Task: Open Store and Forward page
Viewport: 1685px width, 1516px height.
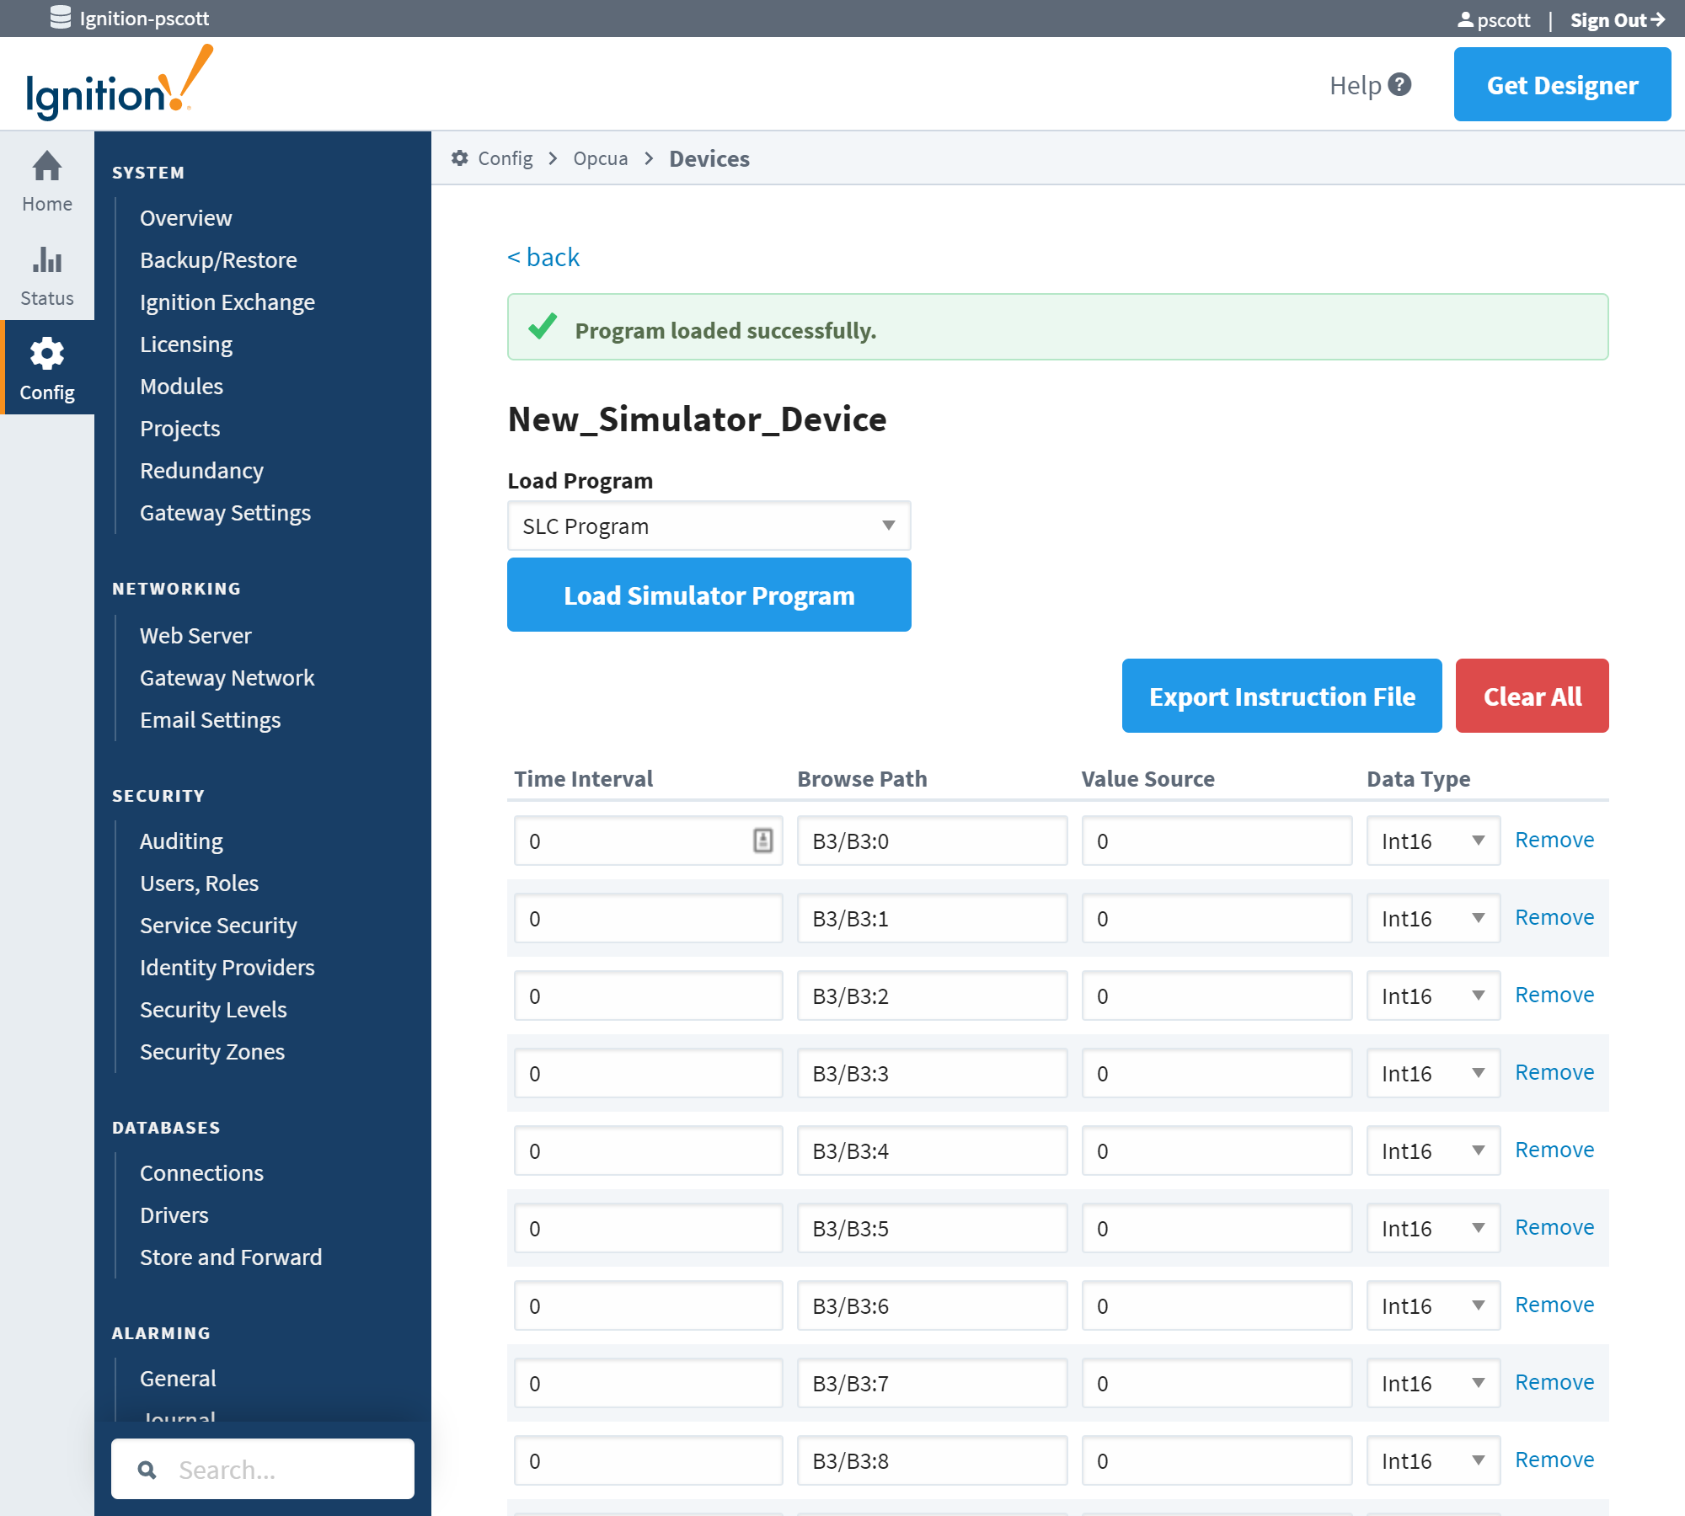Action: pyautogui.click(x=231, y=1257)
